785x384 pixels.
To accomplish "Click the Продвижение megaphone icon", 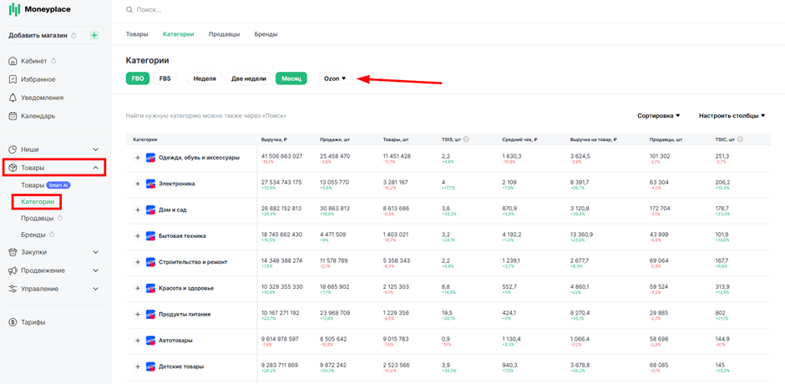I will click(13, 270).
